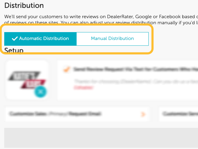Screen dimensions: 198x149
Task: Select the Automatic Distribution option
Action: point(40,38)
